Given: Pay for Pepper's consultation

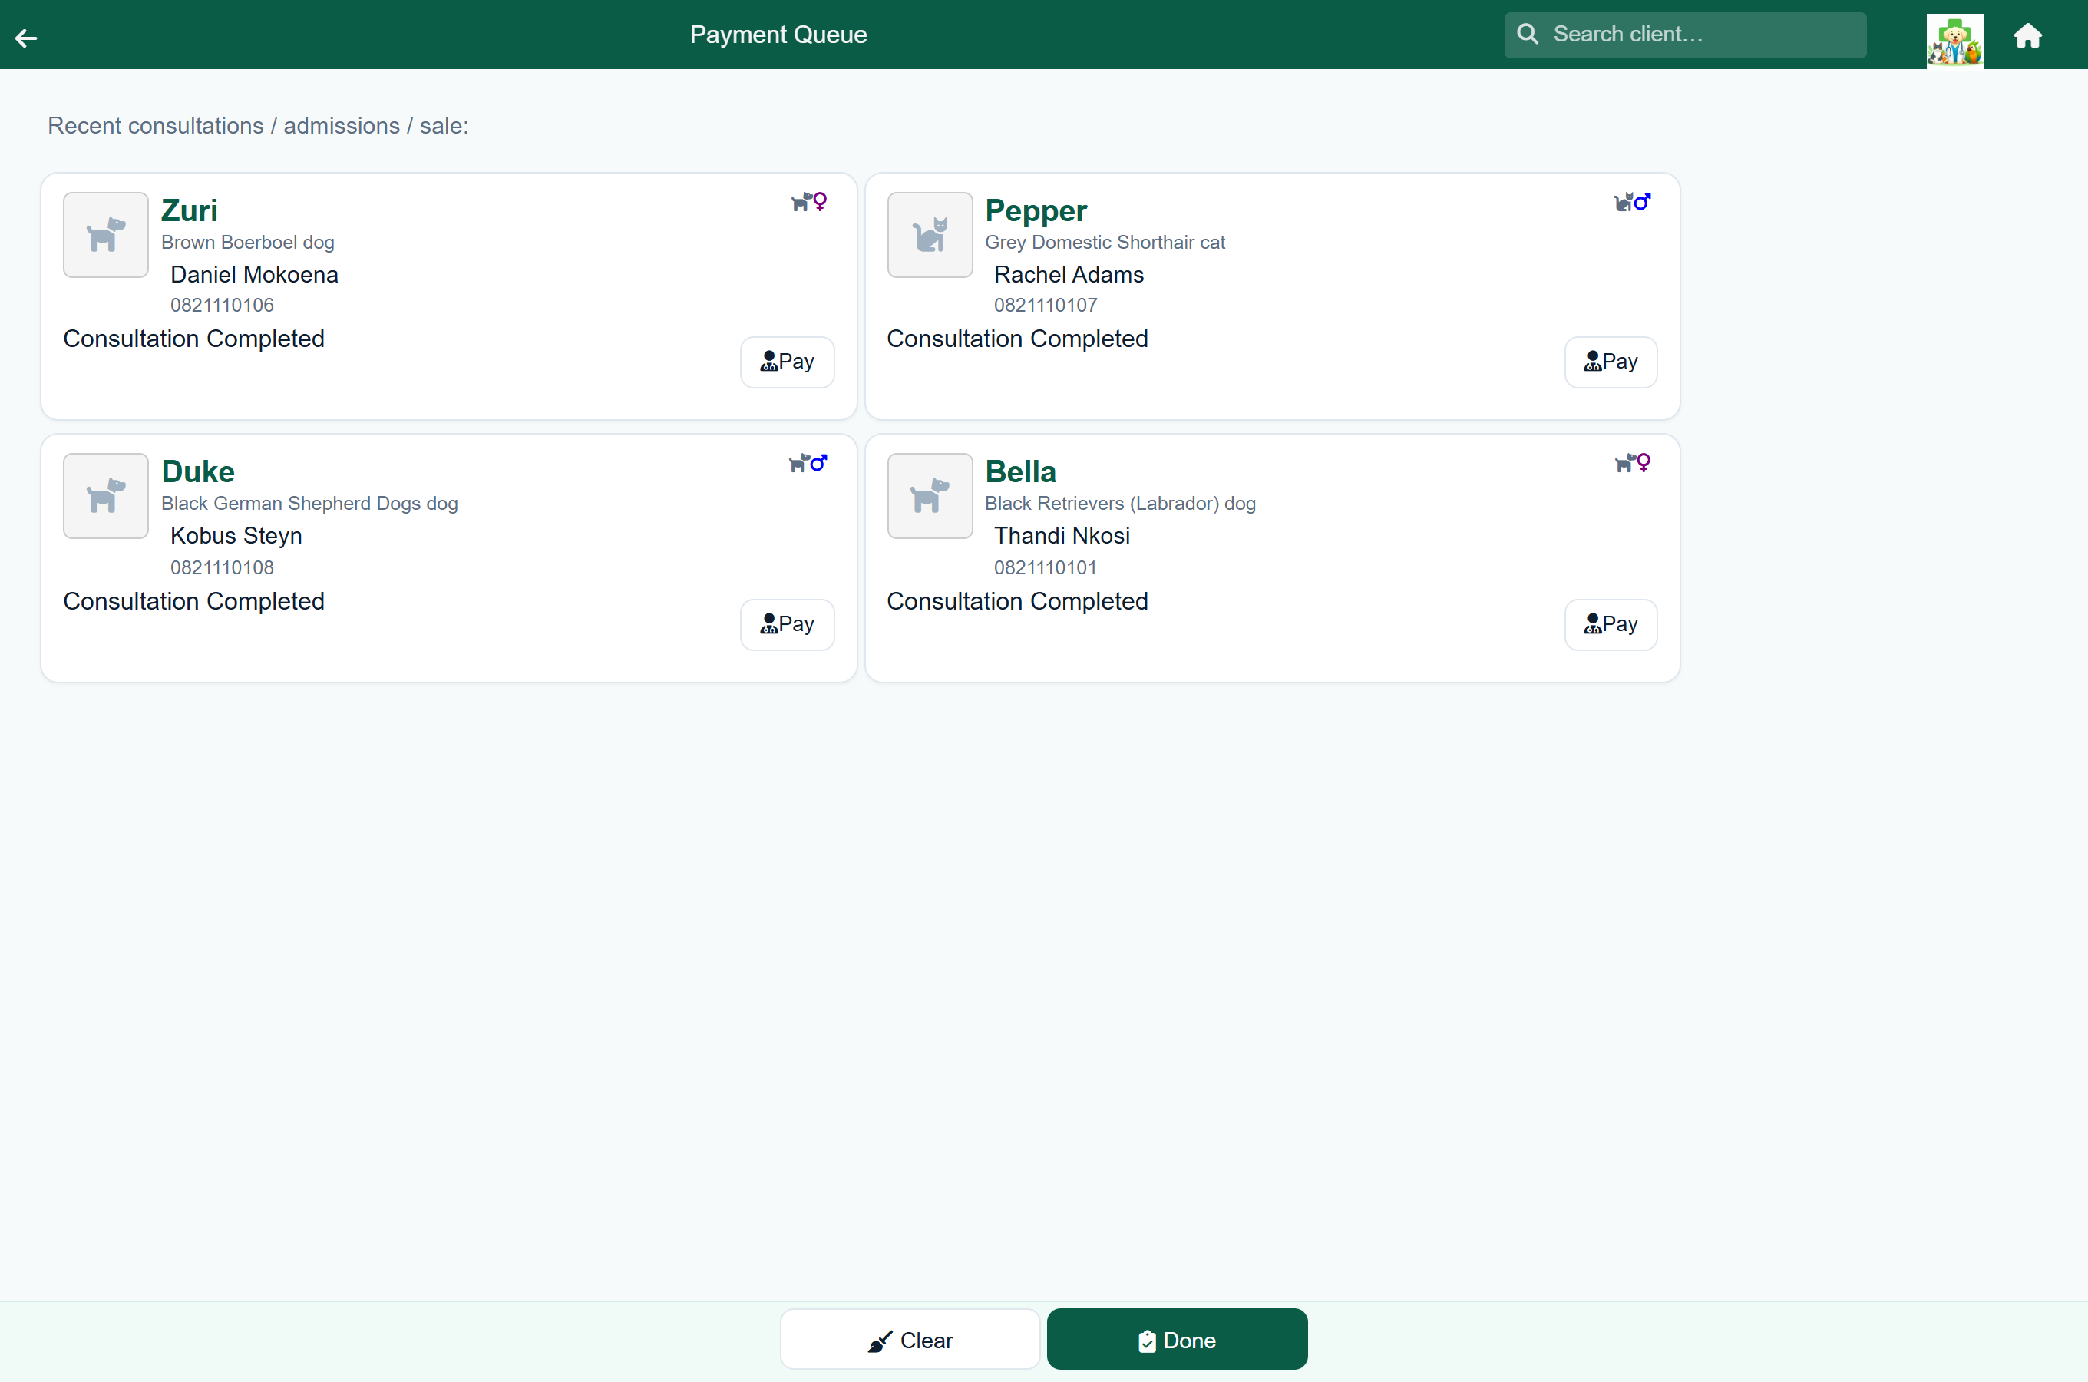Looking at the screenshot, I should pos(1611,362).
